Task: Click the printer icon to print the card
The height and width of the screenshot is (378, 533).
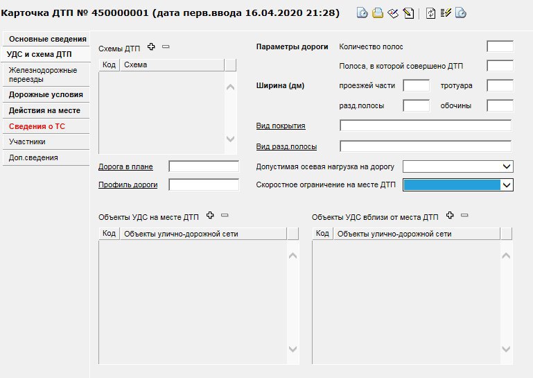Action: (378, 13)
